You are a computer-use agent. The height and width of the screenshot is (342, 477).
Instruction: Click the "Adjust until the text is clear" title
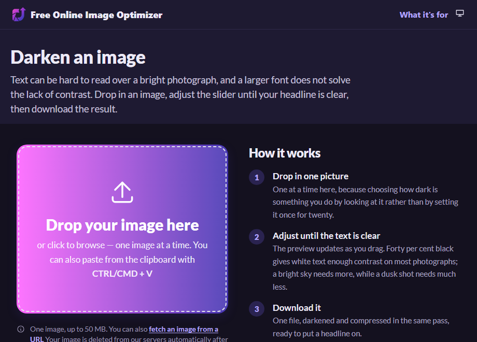point(326,236)
